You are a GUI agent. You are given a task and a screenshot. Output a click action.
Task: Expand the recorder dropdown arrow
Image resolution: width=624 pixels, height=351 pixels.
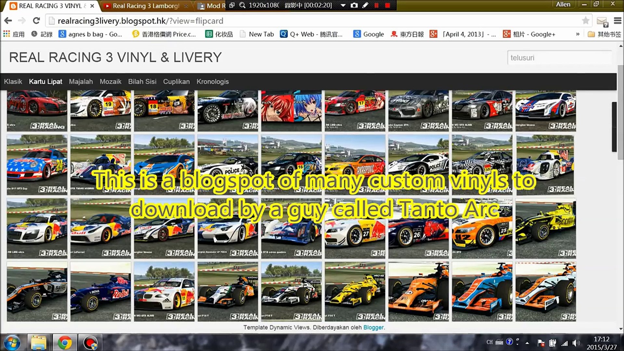tap(343, 5)
